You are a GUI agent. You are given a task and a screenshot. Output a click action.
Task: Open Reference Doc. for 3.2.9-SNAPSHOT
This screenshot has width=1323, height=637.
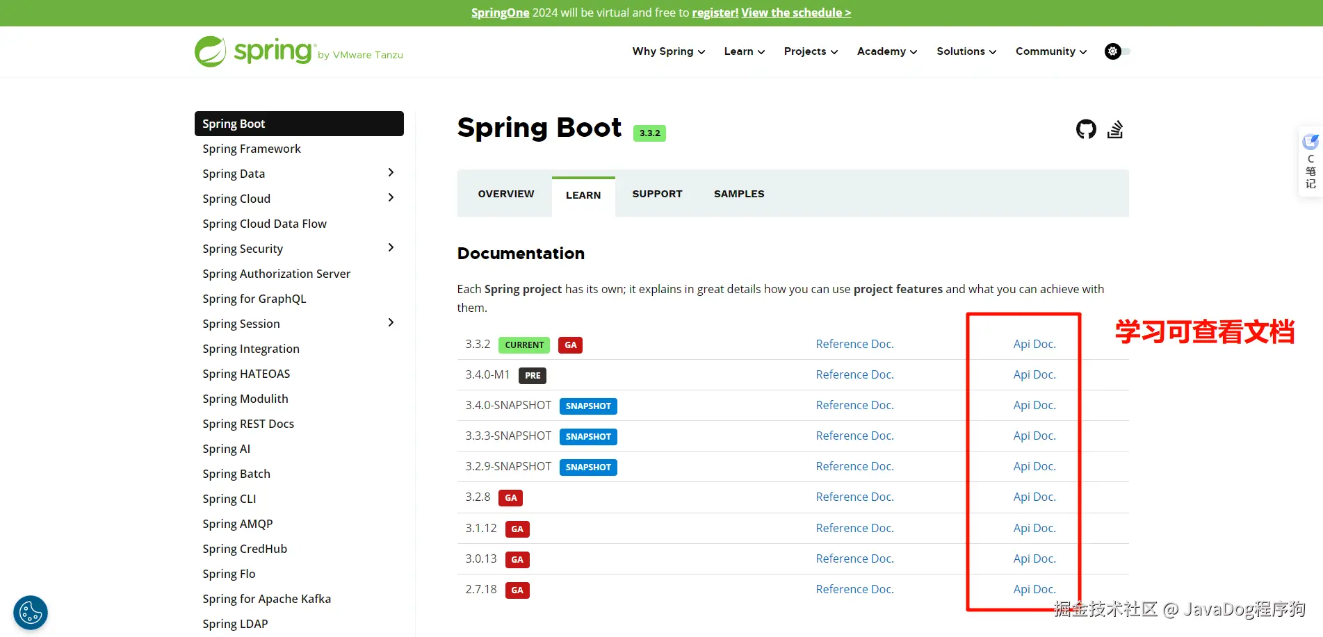coord(854,466)
